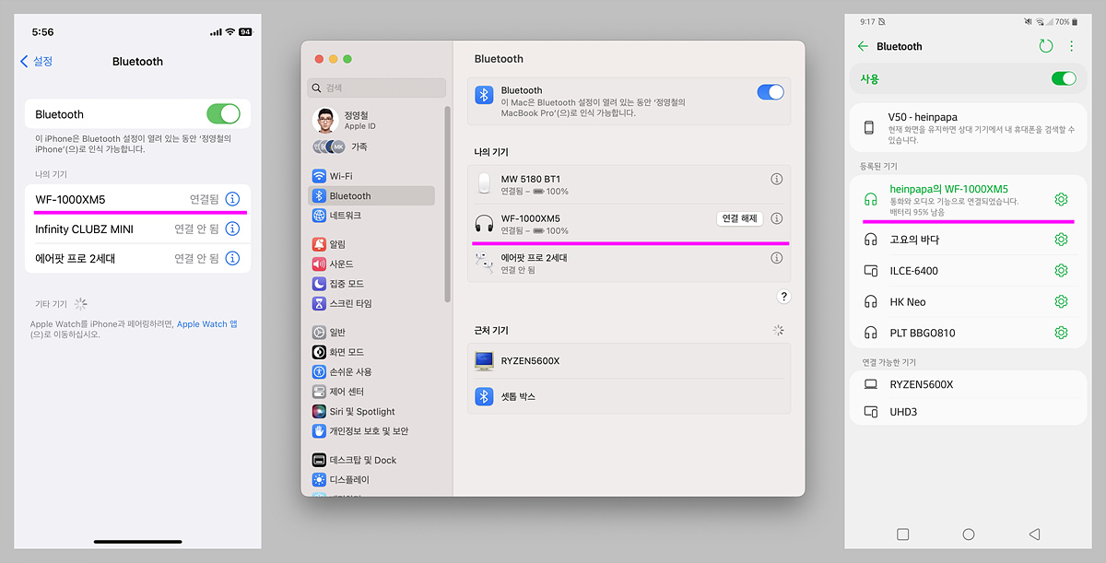The image size is (1106, 563).
Task: Tap Android recent apps square button
Action: tap(902, 534)
